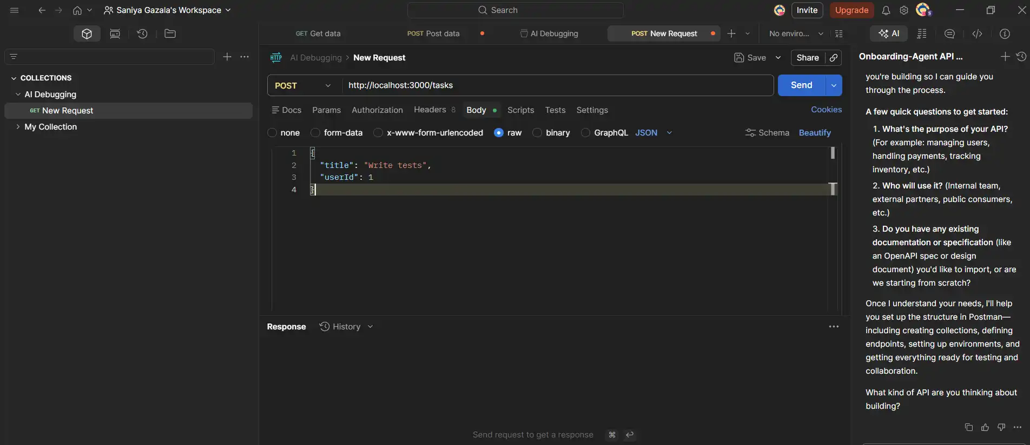This screenshot has width=1030, height=445.
Task: Thumbs up the AI response
Action: [x=985, y=427]
